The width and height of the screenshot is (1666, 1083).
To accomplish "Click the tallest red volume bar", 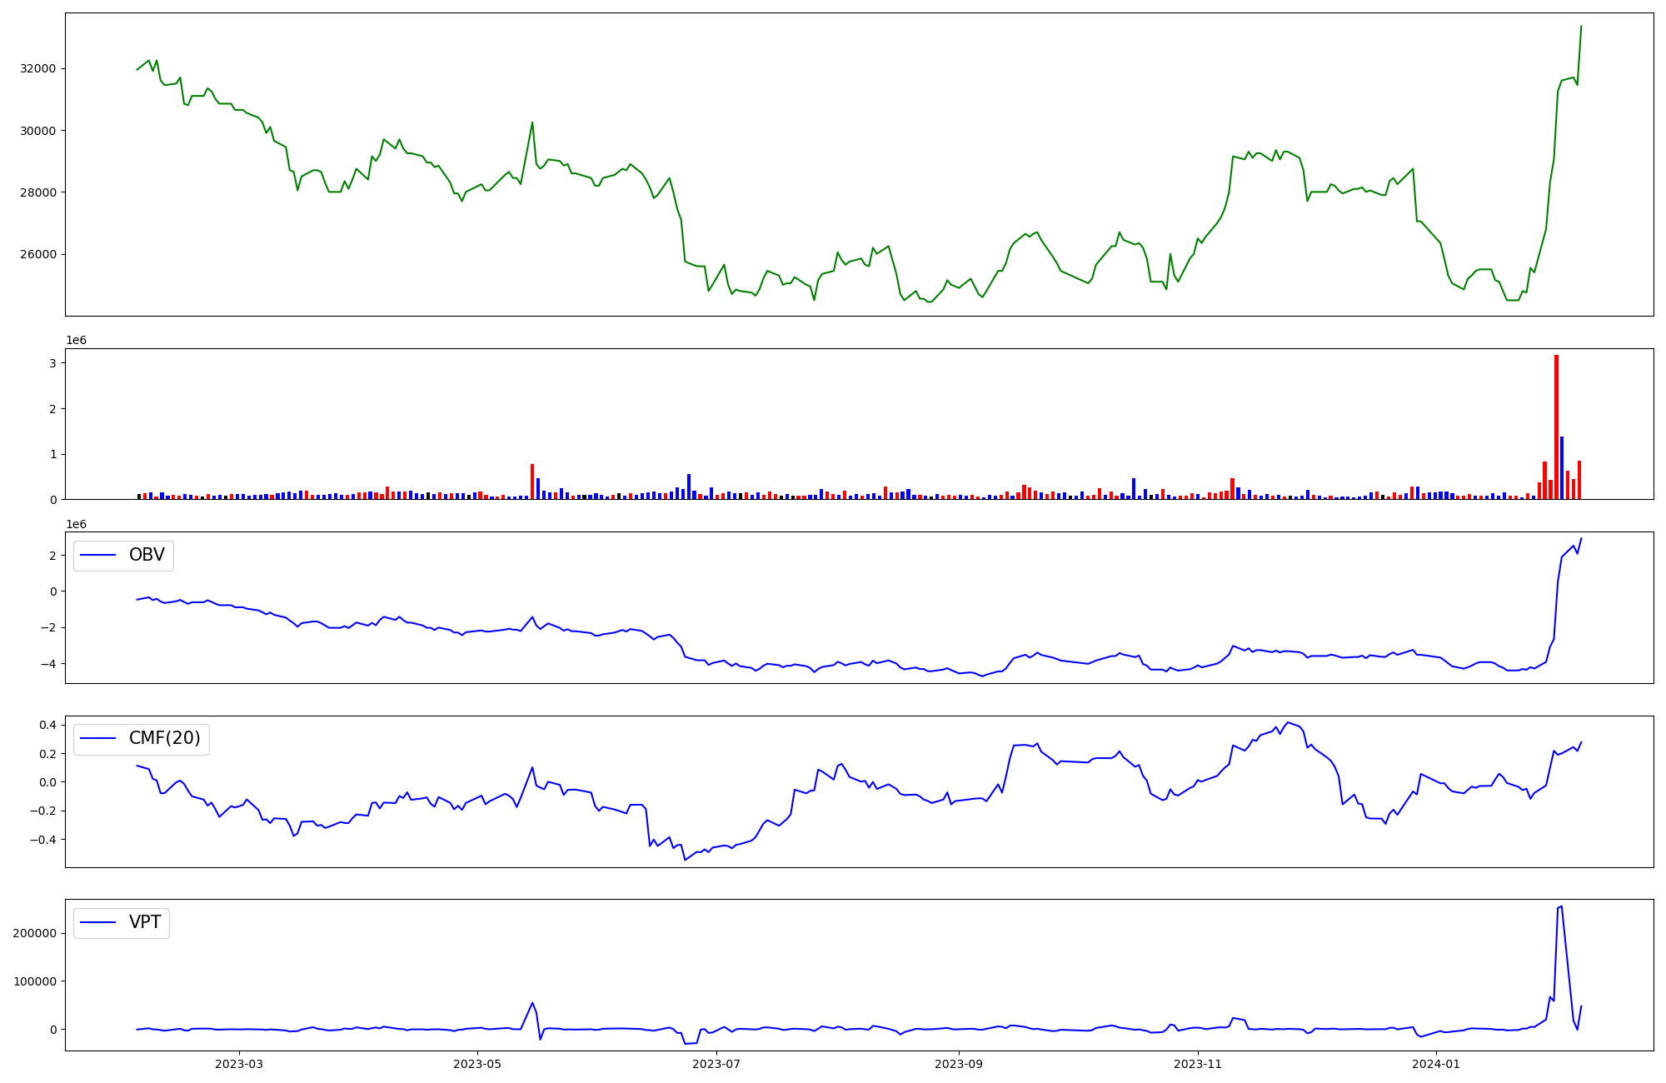I will (1556, 427).
